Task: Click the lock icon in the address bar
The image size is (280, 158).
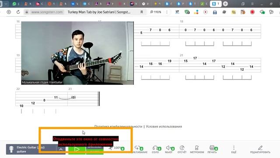Action: click(x=27, y=12)
